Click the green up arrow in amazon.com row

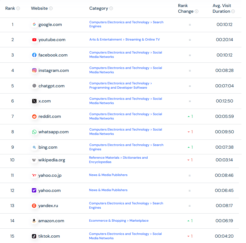[188, 221]
